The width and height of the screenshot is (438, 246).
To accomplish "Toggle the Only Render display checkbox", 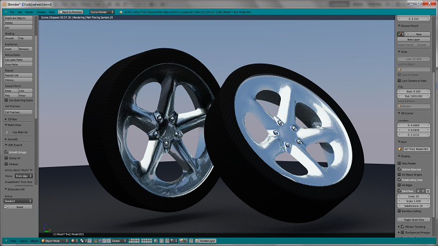I will click(x=399, y=163).
